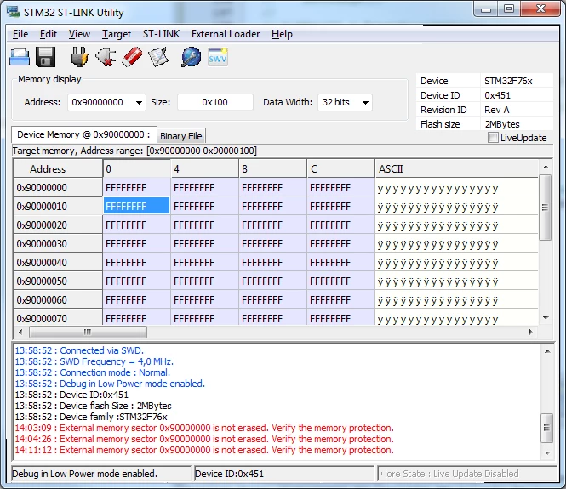Click the globe and wrench toolbar icon
The width and height of the screenshot is (566, 489).
191,57
